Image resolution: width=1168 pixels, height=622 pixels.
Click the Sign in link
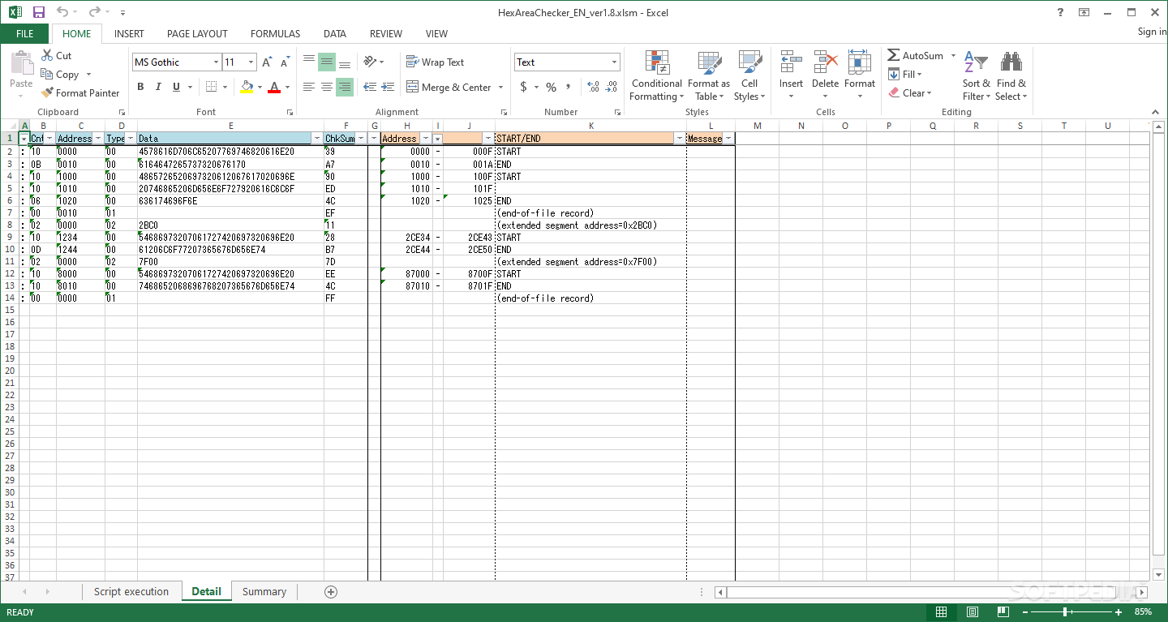(1152, 32)
